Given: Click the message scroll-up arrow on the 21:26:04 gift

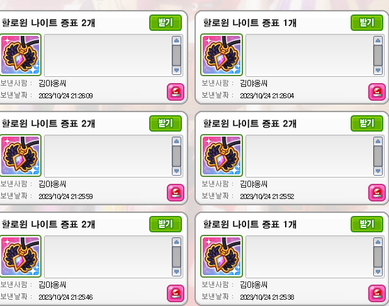Looking at the screenshot, I should click(x=378, y=40).
